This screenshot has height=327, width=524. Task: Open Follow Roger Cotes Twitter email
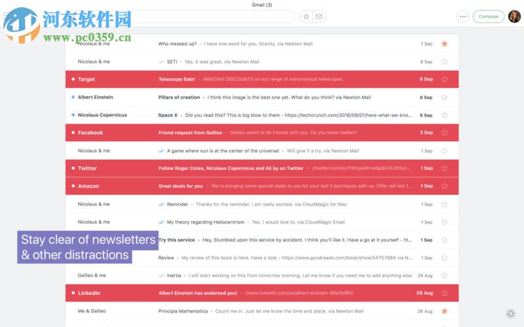[x=262, y=169]
